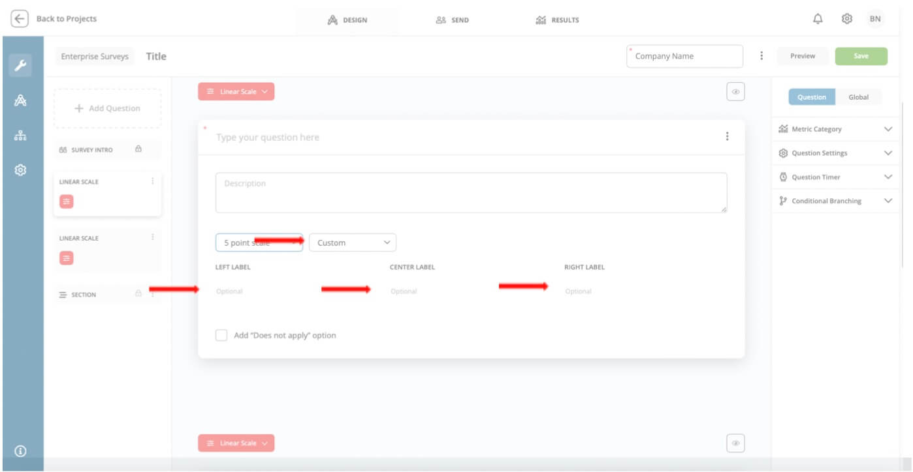
Task: Click the Conditional Branching branch icon
Action: click(x=783, y=201)
